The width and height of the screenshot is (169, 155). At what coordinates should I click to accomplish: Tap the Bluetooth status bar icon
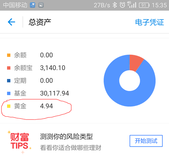(x=115, y=5)
